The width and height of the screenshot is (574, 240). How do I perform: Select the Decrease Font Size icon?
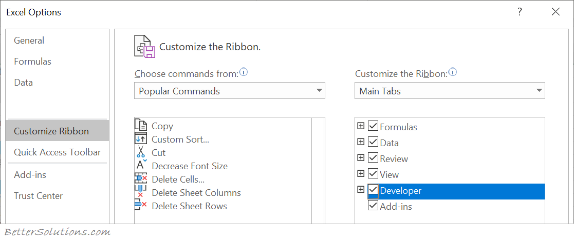click(141, 166)
